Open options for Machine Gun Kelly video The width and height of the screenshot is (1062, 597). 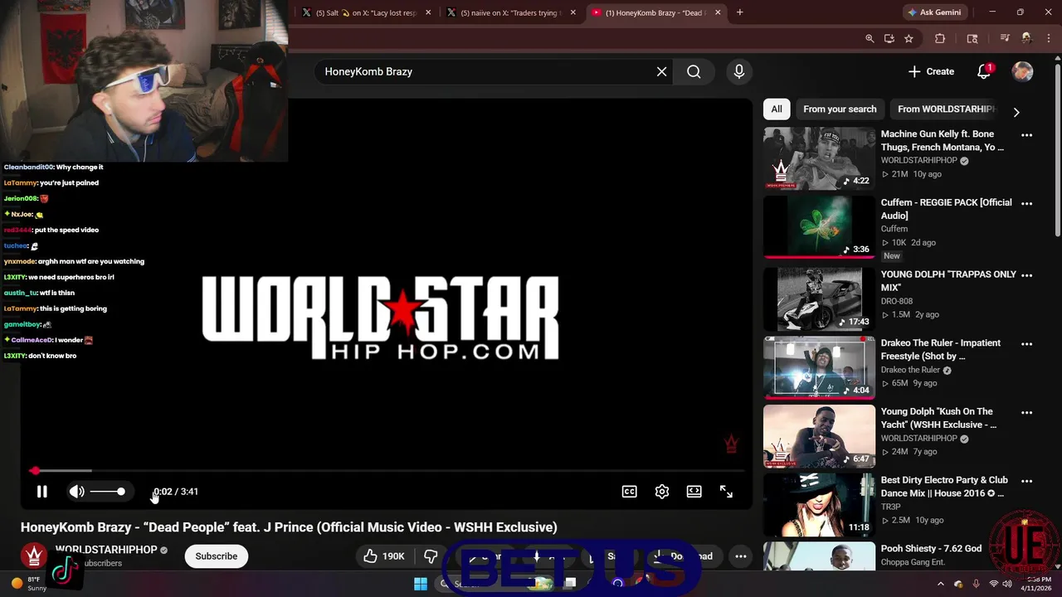pyautogui.click(x=1027, y=135)
